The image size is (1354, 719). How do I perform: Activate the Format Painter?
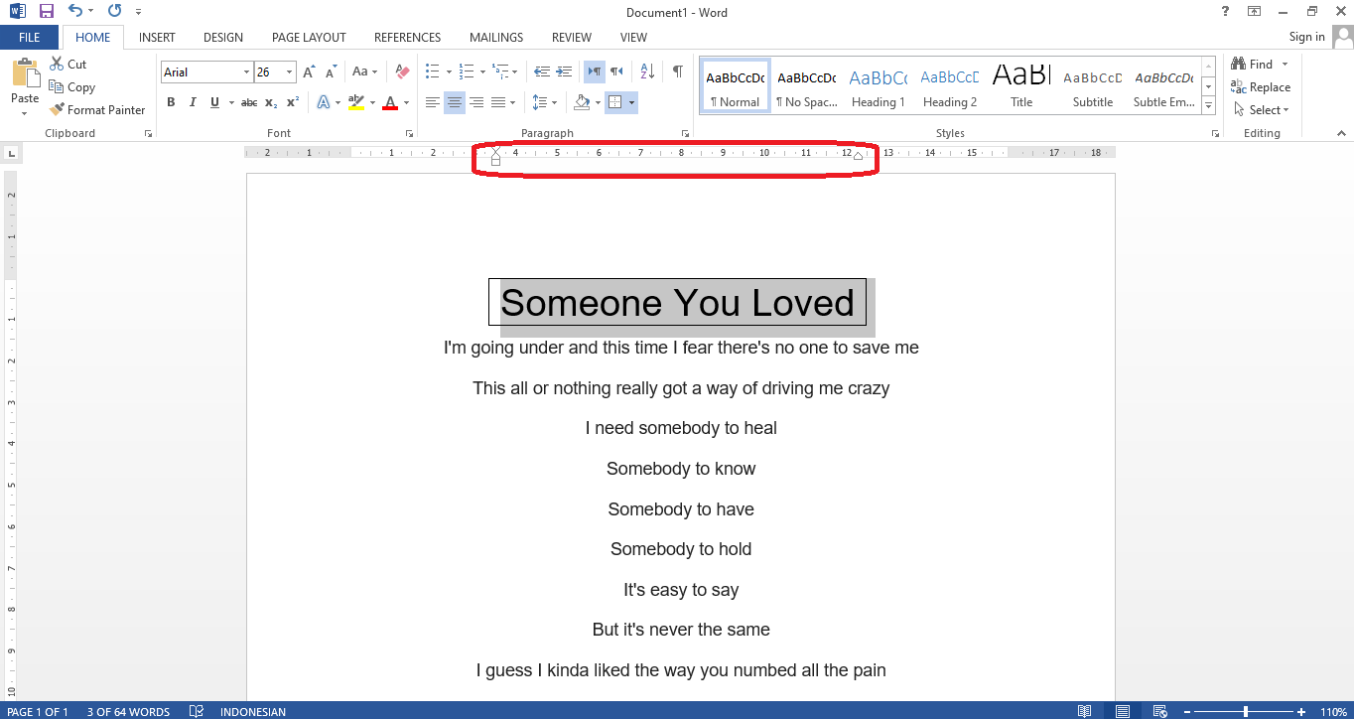click(97, 110)
